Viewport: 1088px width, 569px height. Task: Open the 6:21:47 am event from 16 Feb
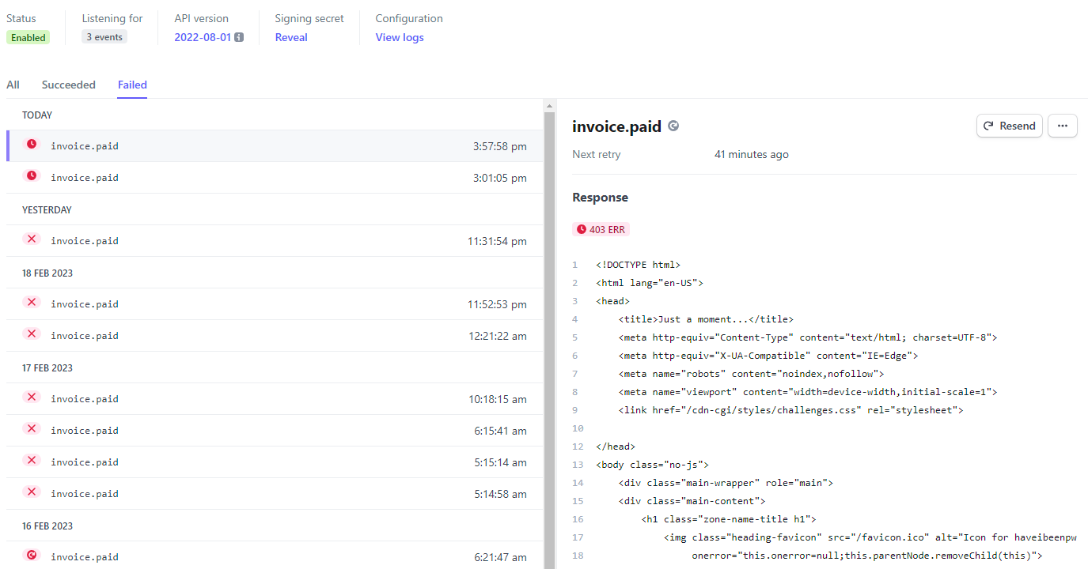[275, 556]
